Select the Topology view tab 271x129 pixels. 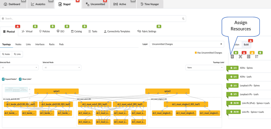6,44
